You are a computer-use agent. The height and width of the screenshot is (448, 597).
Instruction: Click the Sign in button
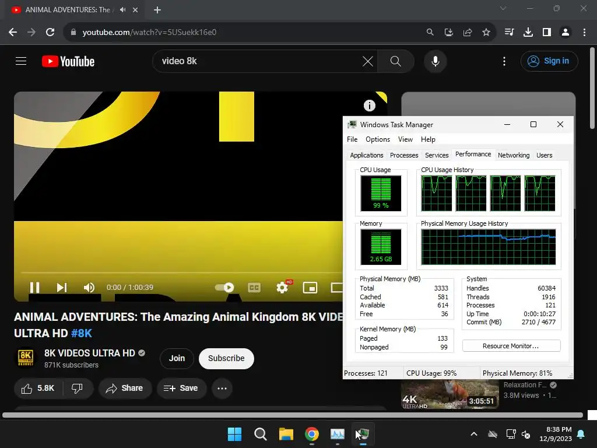(x=549, y=61)
